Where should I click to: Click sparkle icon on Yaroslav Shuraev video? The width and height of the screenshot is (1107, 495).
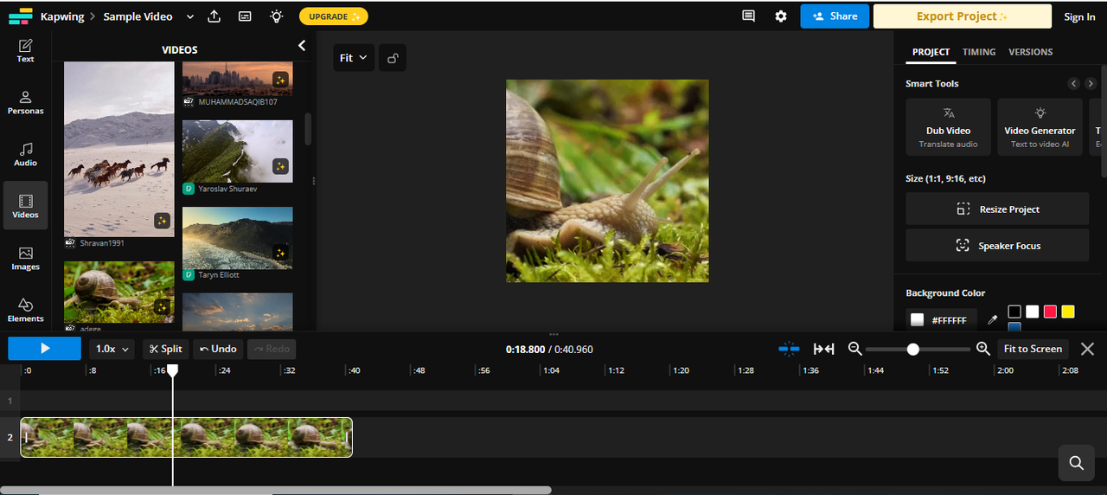coord(280,166)
